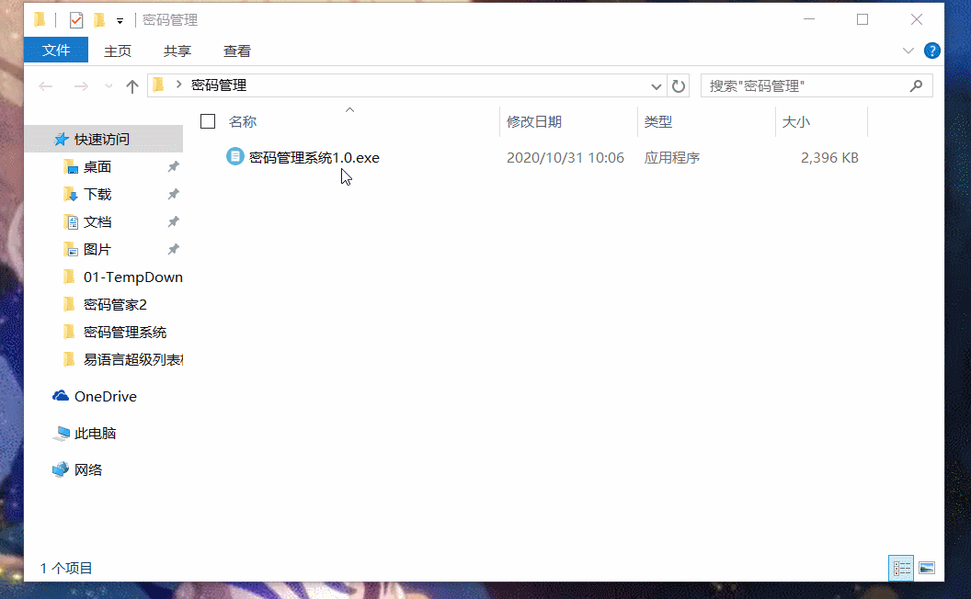
Task: Open the recent locations dropdown beside navigation arrows
Action: [x=108, y=85]
